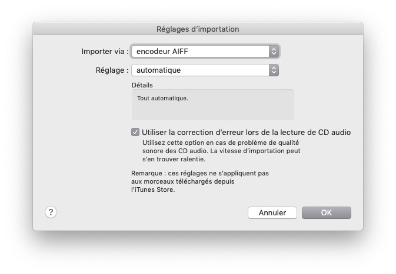Click the Réglage label
Image resolution: width=396 pixels, height=274 pixels.
(x=112, y=70)
